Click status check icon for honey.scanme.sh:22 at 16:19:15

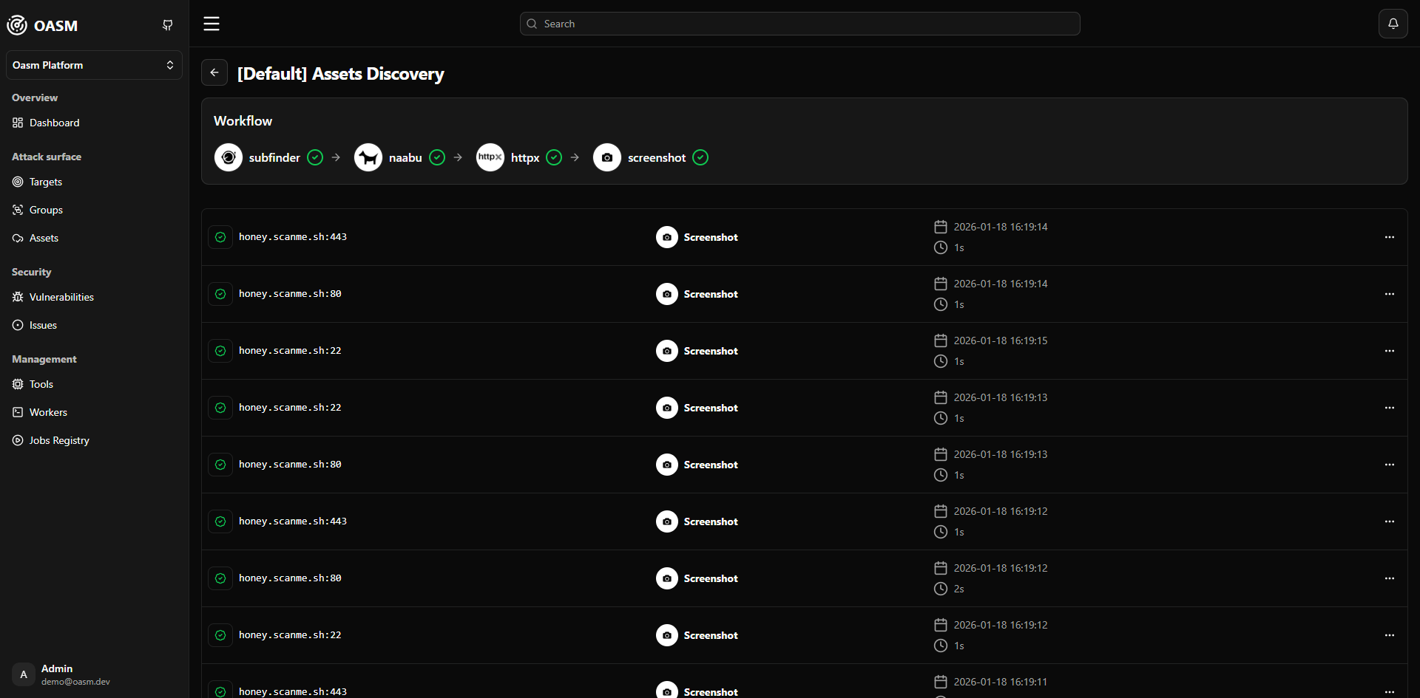coord(220,351)
